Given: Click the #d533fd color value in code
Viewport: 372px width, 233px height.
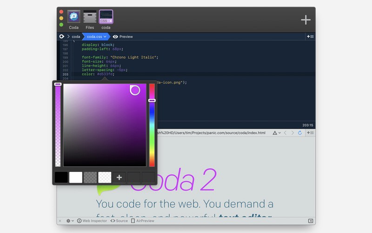Looking at the screenshot, I should click(x=106, y=74).
